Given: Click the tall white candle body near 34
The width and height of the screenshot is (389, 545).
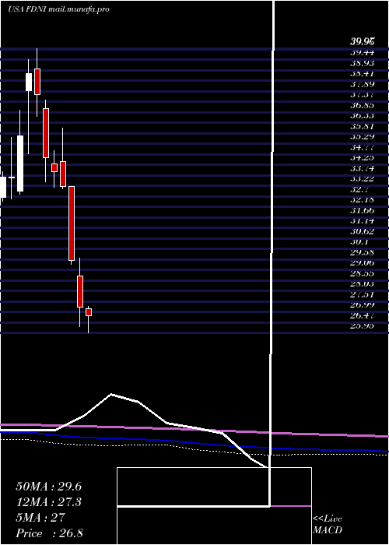Looking at the screenshot, I should (x=20, y=163).
